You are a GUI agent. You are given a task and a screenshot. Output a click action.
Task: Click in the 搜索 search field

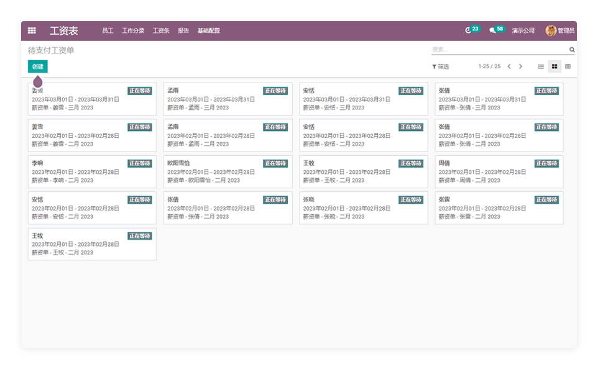click(x=497, y=50)
